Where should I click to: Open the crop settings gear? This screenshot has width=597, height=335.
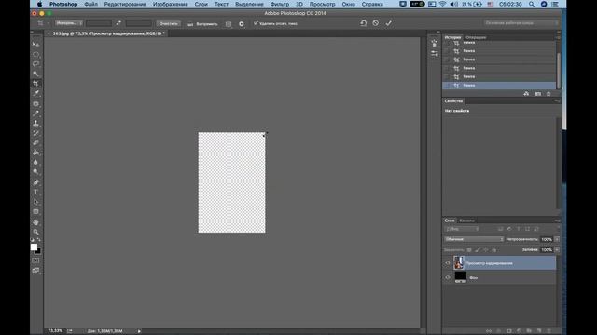242,24
